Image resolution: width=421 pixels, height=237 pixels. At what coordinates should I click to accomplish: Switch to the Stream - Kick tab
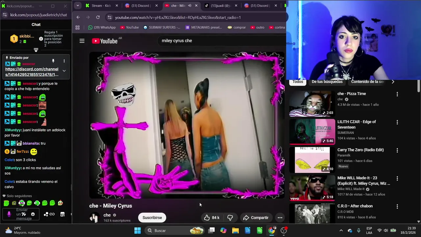[x=102, y=6]
